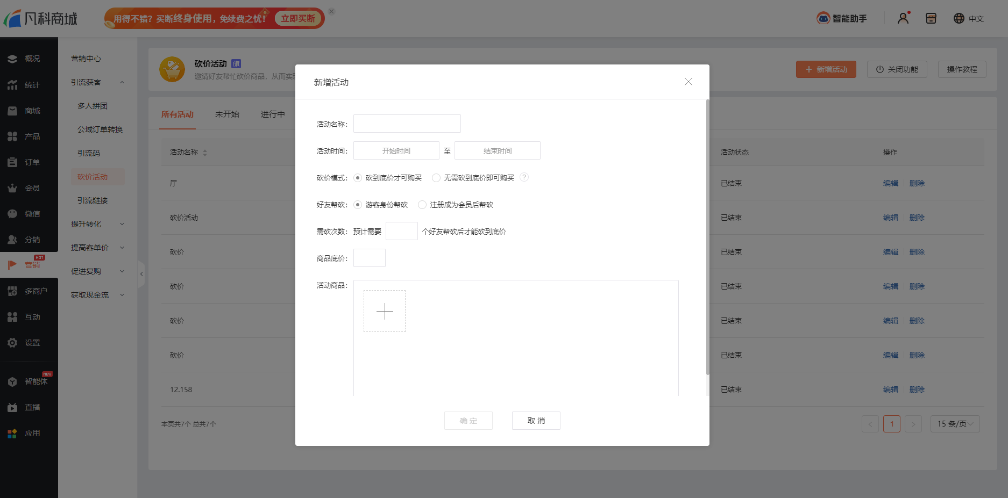Switch to the 未开始 tab
1008x498 pixels.
coord(227,114)
